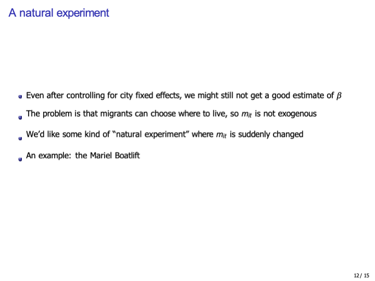
Task: Click 'We'd like some kind of' text
Action: (67, 134)
